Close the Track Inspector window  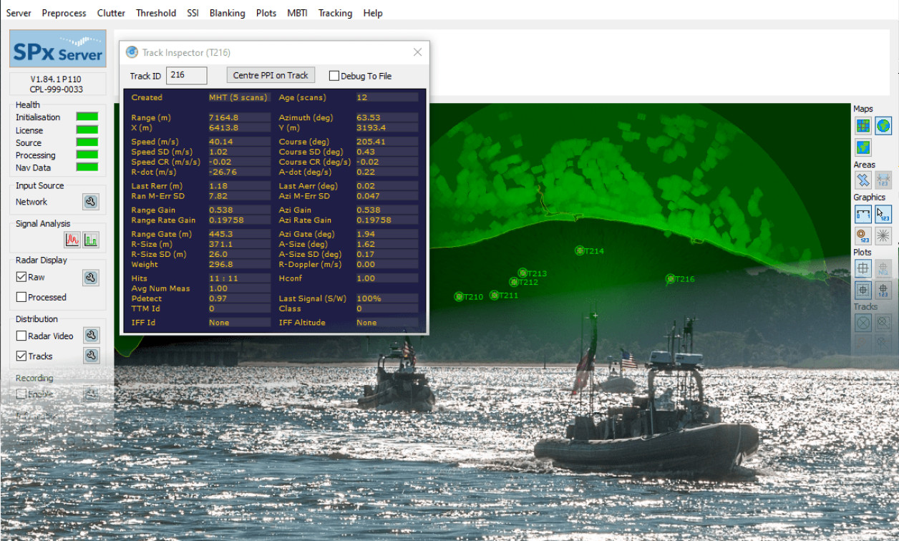[417, 52]
